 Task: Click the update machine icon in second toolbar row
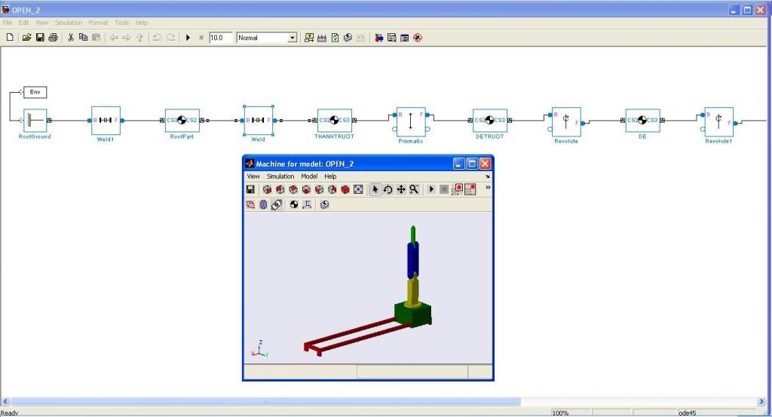click(324, 205)
